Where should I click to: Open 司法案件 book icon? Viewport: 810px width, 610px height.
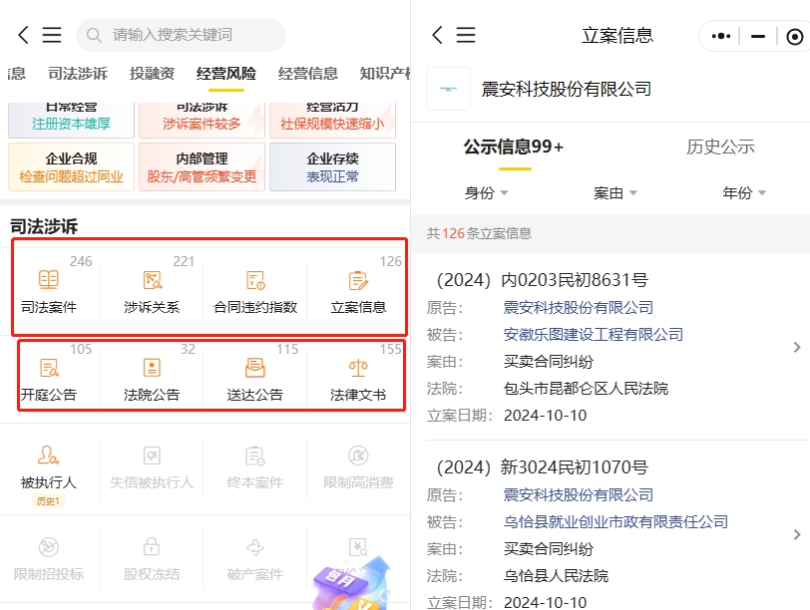49,280
